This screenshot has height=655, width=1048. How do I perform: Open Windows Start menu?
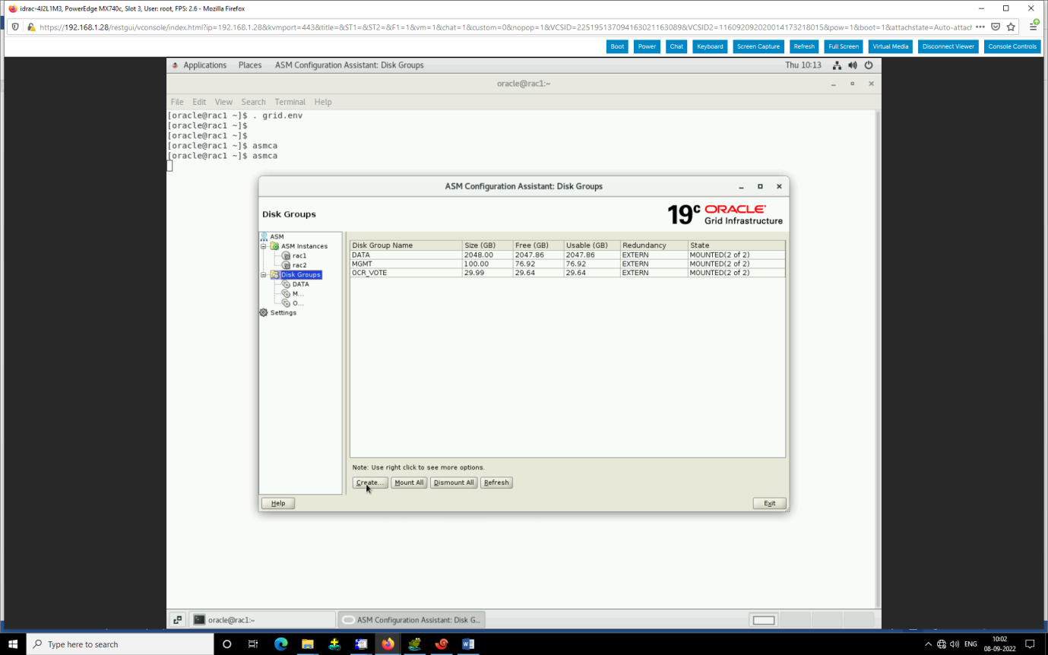(x=13, y=644)
